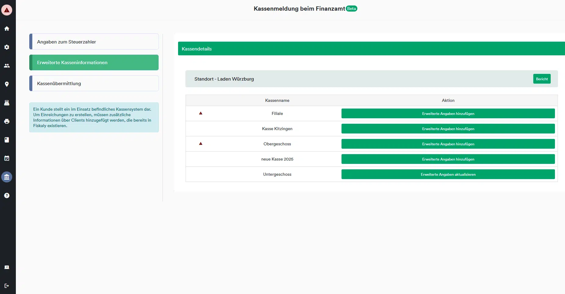Open Angaben zum Steuerzahler section
Image resolution: width=565 pixels, height=294 pixels.
click(x=94, y=42)
